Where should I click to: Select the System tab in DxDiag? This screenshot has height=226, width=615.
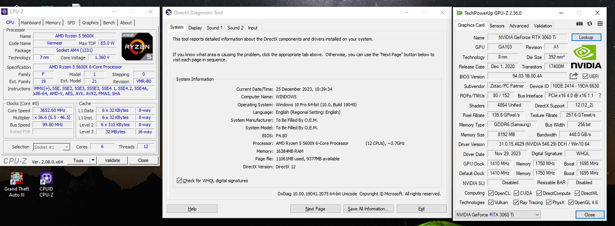(x=177, y=27)
